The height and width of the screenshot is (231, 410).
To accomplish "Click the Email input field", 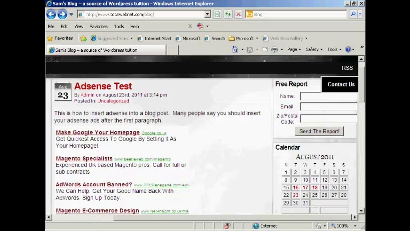I will 329,107.
